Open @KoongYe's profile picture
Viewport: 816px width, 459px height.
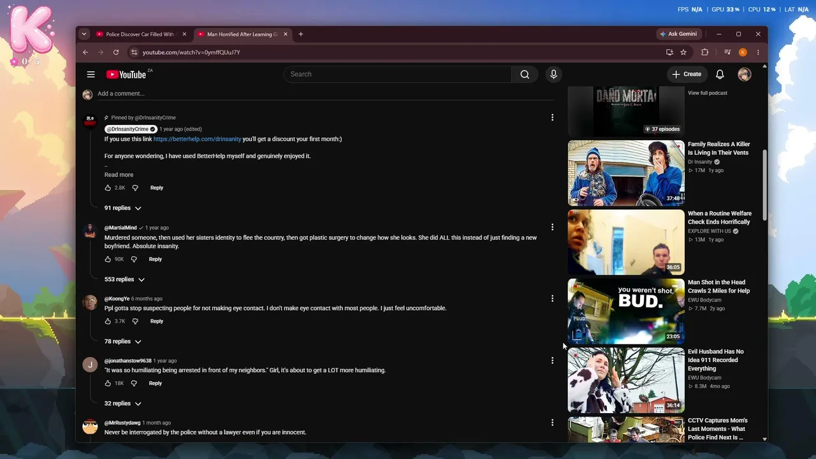[90, 302]
